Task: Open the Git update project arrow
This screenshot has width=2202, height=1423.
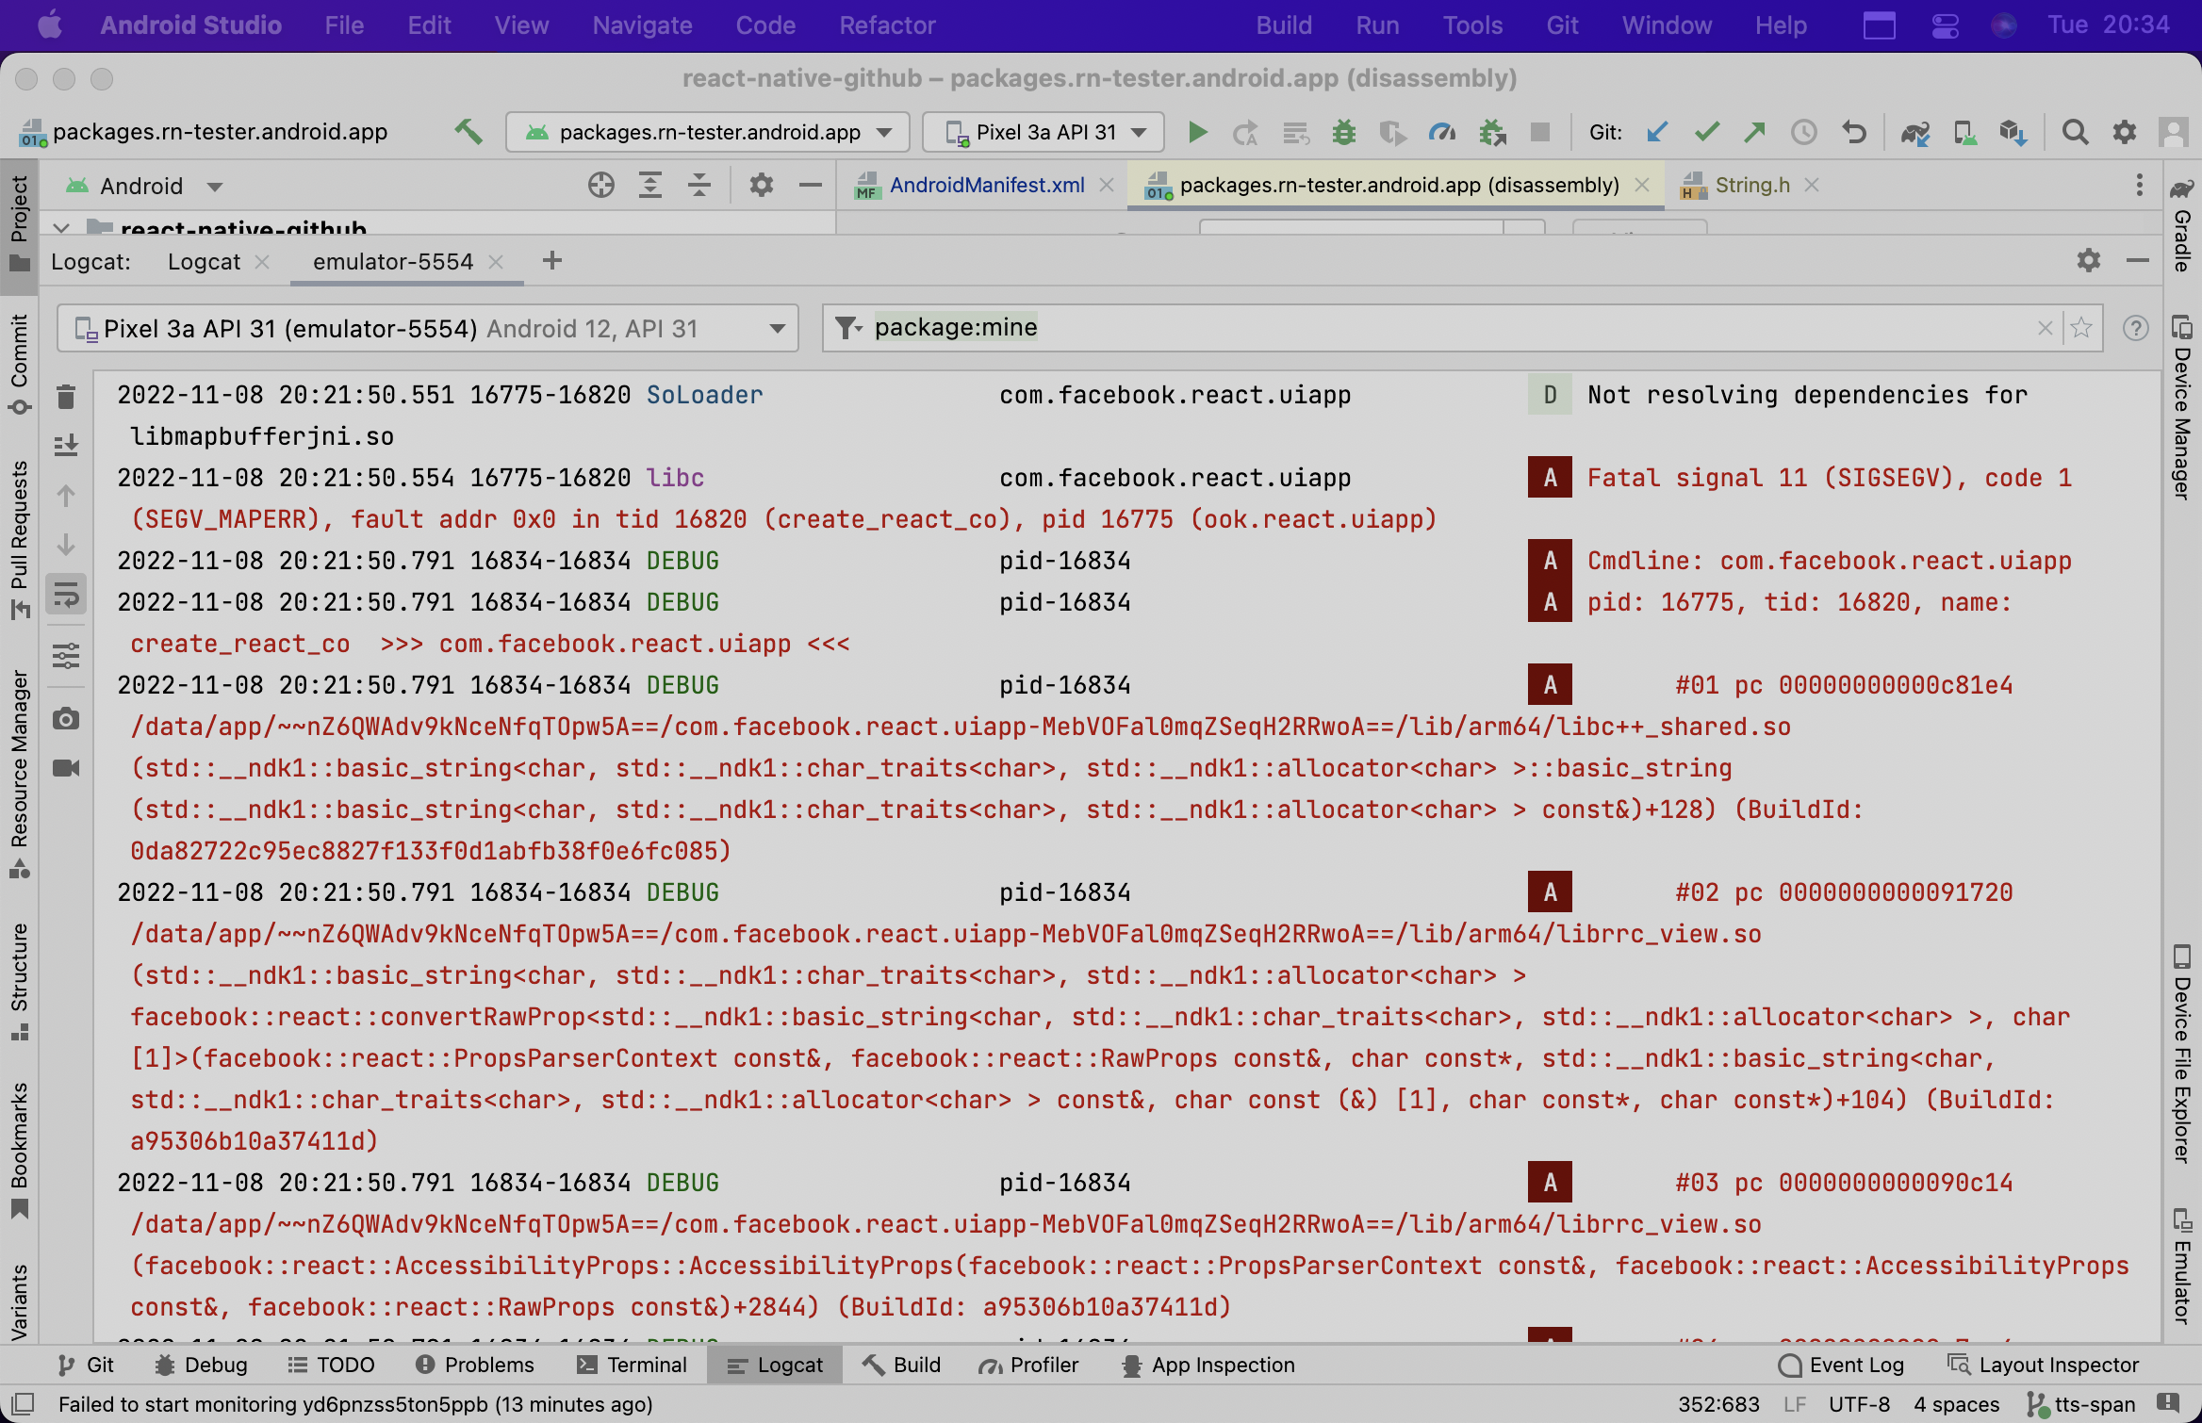Action: click(x=1656, y=132)
